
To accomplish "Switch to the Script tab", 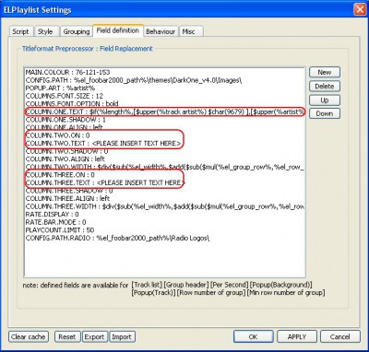I will pyautogui.click(x=20, y=31).
